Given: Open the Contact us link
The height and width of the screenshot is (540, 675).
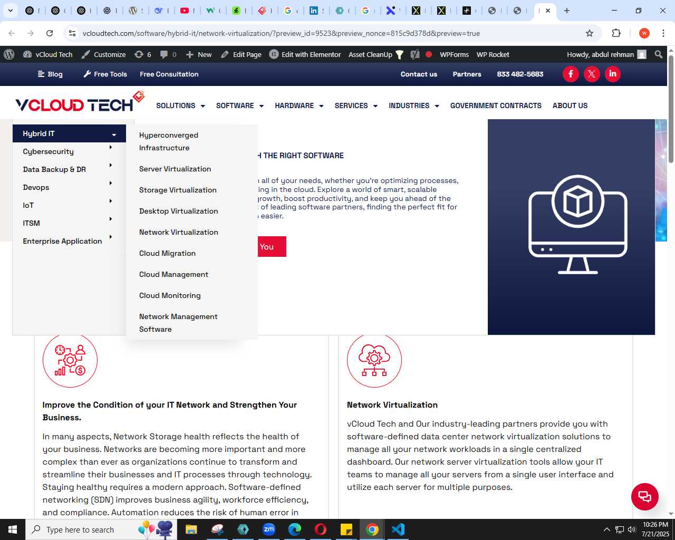Looking at the screenshot, I should pos(419,74).
